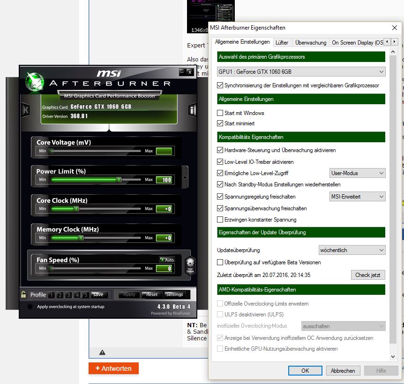Switch to Allgemeine Einstellungen tab
404x384 pixels.
(242, 42)
